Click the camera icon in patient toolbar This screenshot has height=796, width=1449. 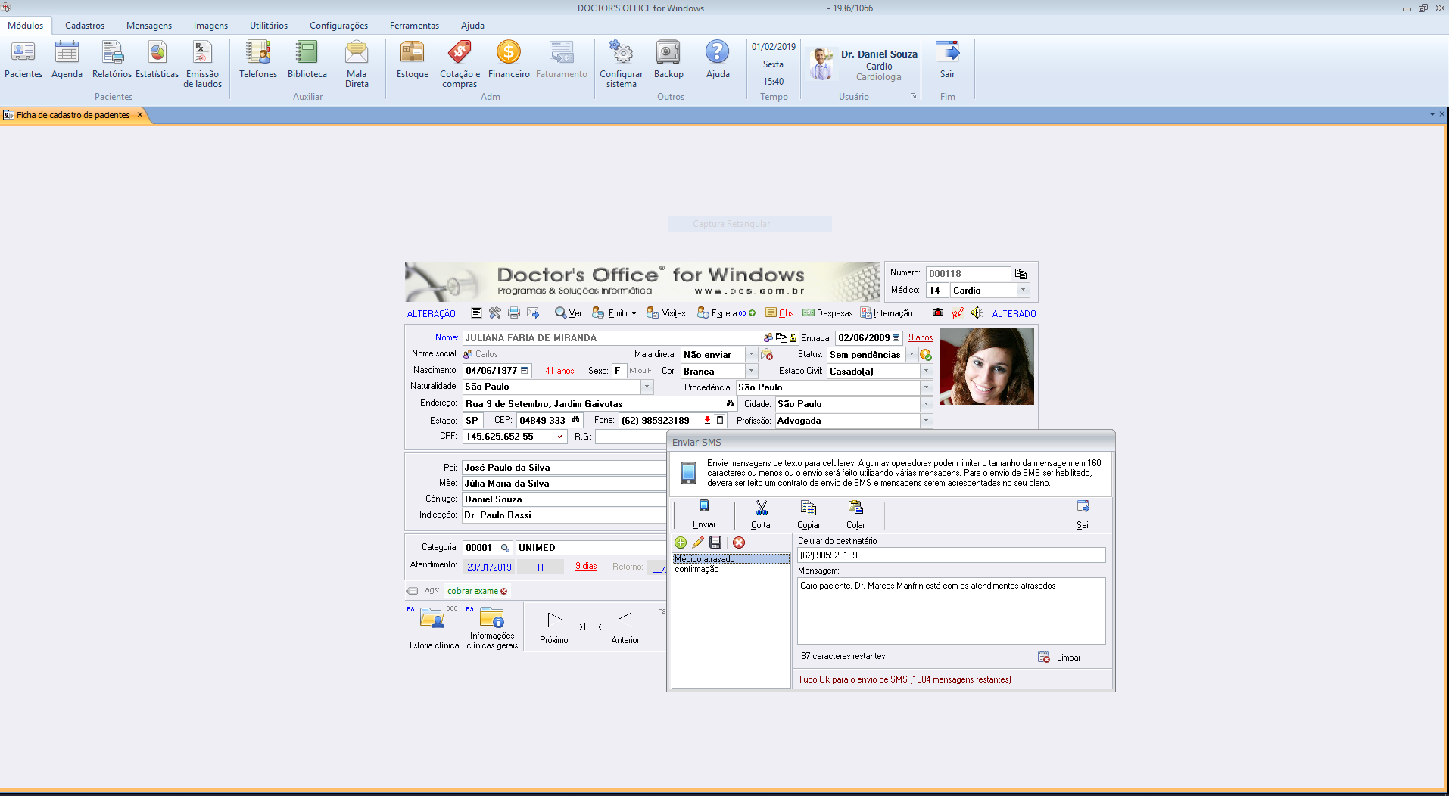(x=938, y=312)
